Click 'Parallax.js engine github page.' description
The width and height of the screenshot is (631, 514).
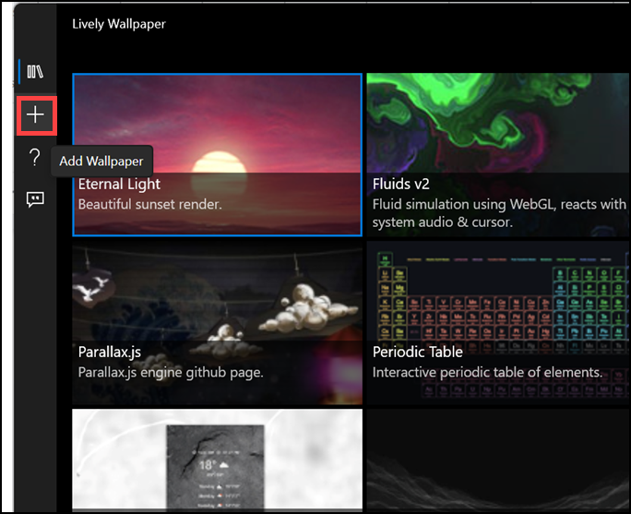[171, 373]
